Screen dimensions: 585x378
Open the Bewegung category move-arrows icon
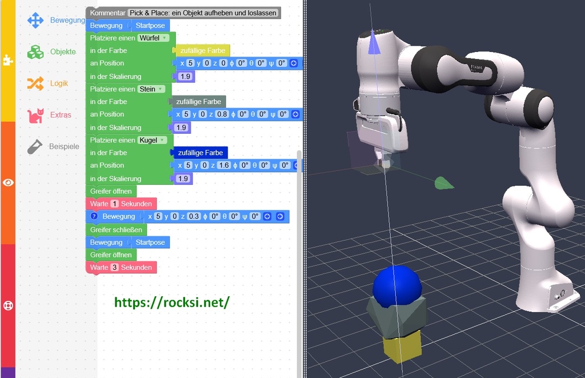[x=35, y=20]
